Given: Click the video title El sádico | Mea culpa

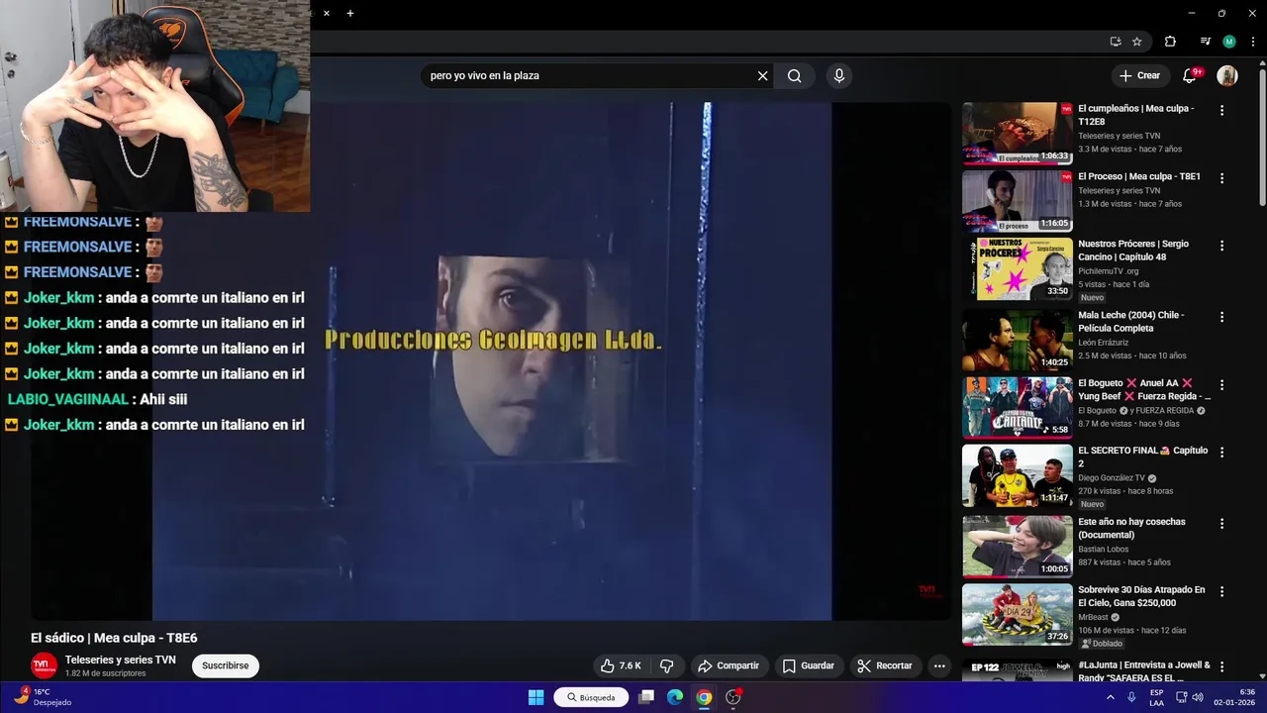Looking at the screenshot, I should pos(114,638).
